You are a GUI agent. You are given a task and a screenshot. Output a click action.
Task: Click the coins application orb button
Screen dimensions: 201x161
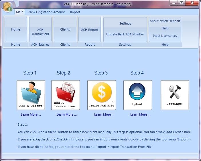pyautogui.click(x=8, y=7)
